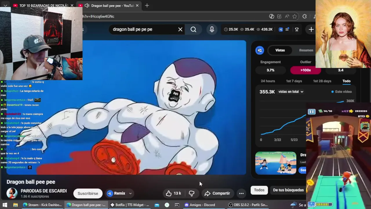This screenshot has width=371, height=209.
Task: Click the video title 'Dragon ball pee pee'
Action: [x=31, y=182]
